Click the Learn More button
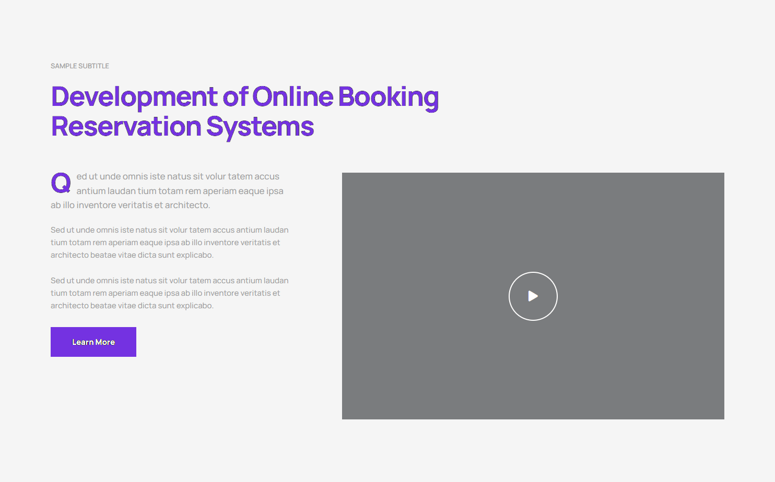Screen dimensions: 775x482 93,342
